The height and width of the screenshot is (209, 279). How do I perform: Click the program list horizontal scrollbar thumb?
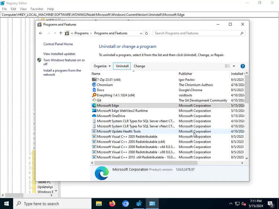tap(146, 163)
